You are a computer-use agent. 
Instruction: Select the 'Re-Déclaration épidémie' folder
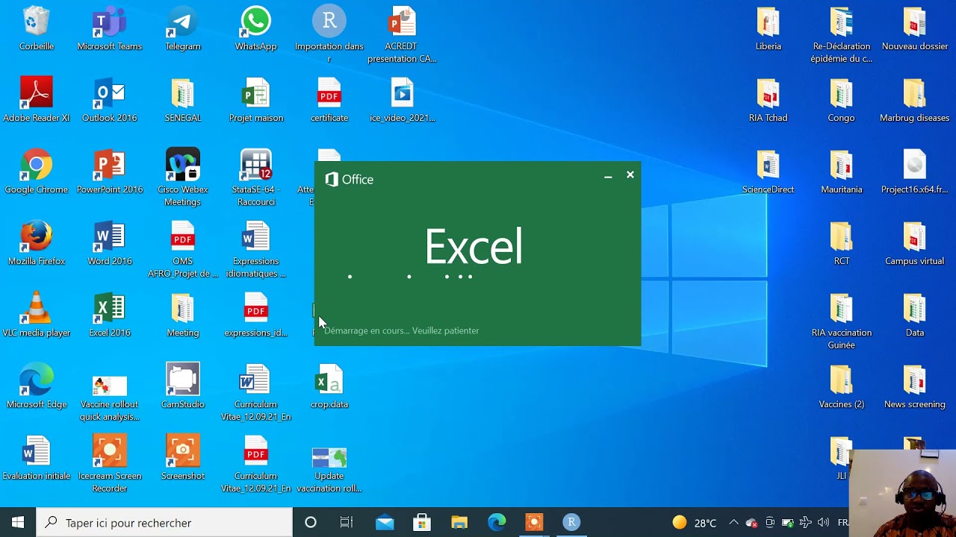click(x=842, y=34)
